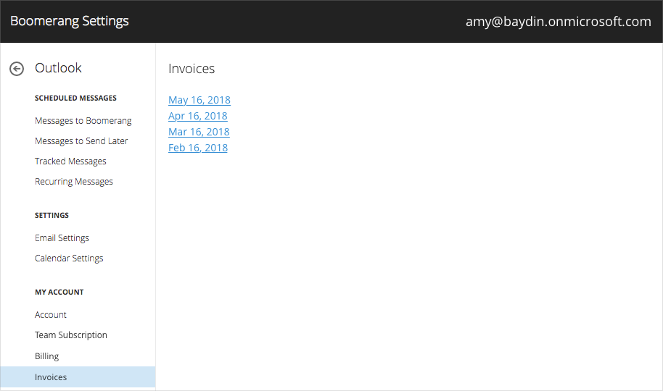This screenshot has height=391, width=663.
Task: Open Email Settings page
Action: [62, 238]
